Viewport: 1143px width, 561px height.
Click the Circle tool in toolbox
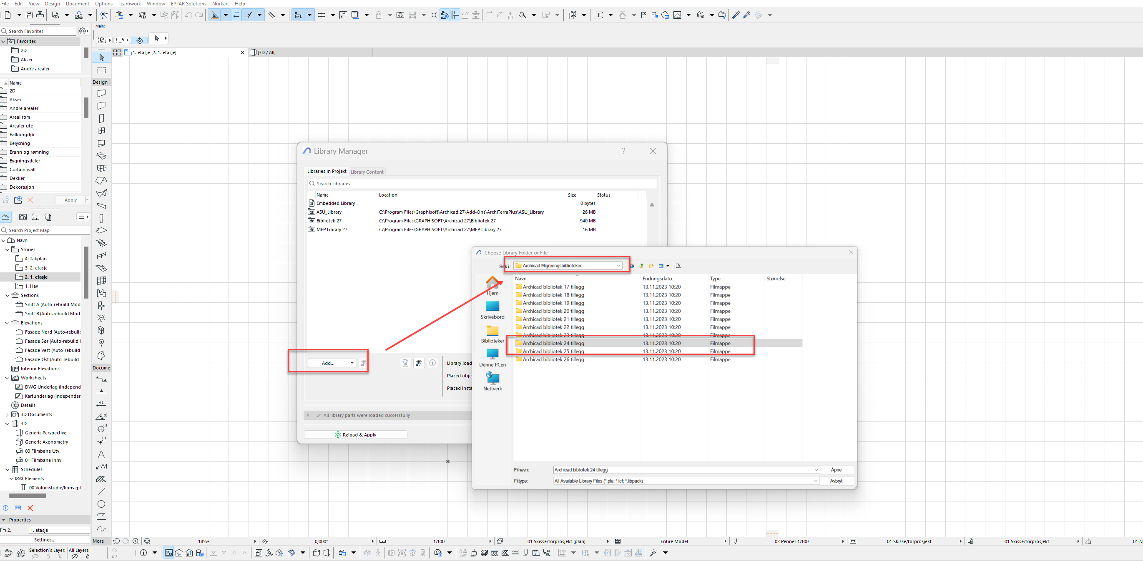click(101, 504)
